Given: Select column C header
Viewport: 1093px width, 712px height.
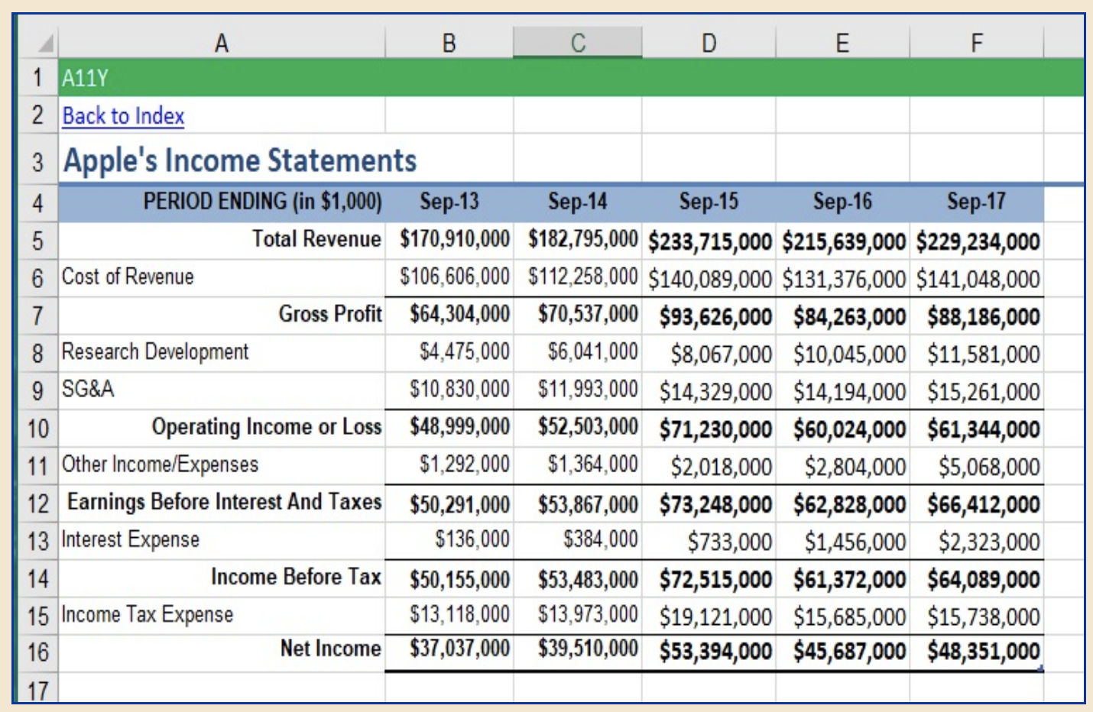Looking at the screenshot, I should point(578,43).
